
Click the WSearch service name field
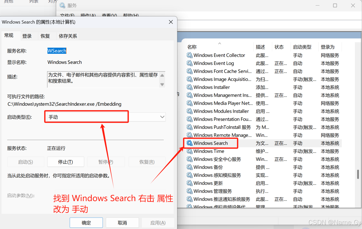pos(57,51)
